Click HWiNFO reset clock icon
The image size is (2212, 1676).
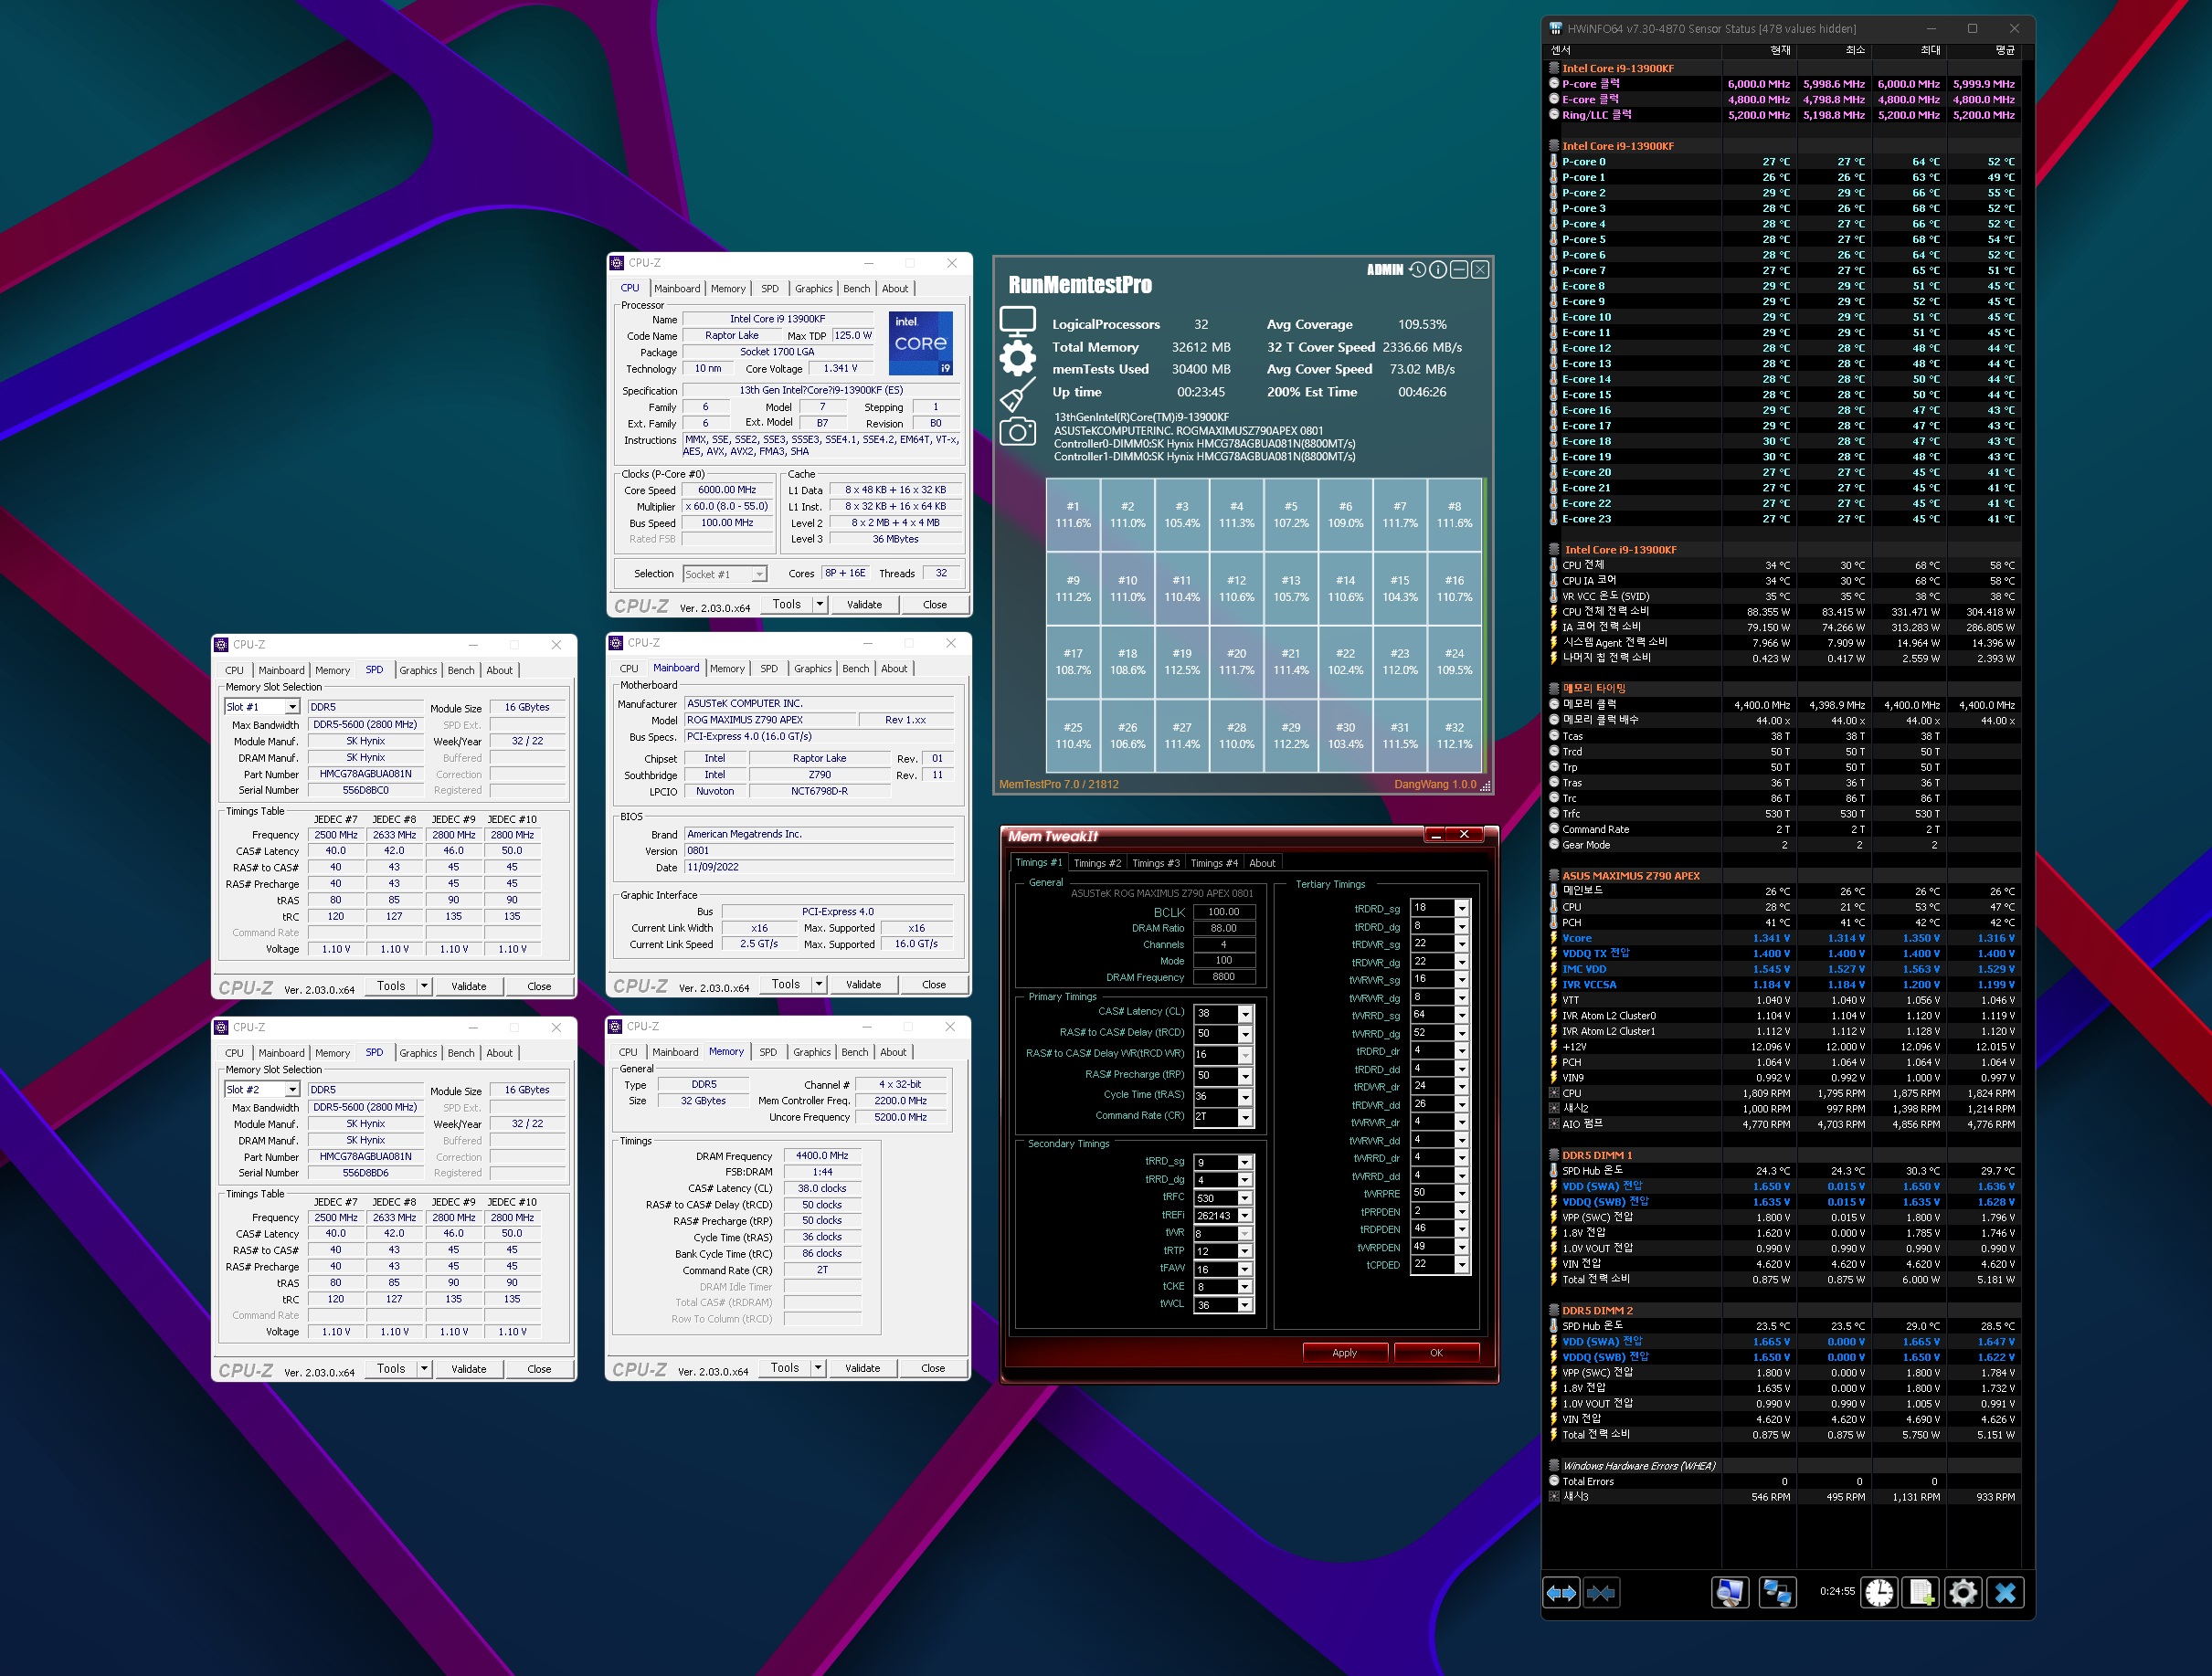(x=1879, y=1592)
